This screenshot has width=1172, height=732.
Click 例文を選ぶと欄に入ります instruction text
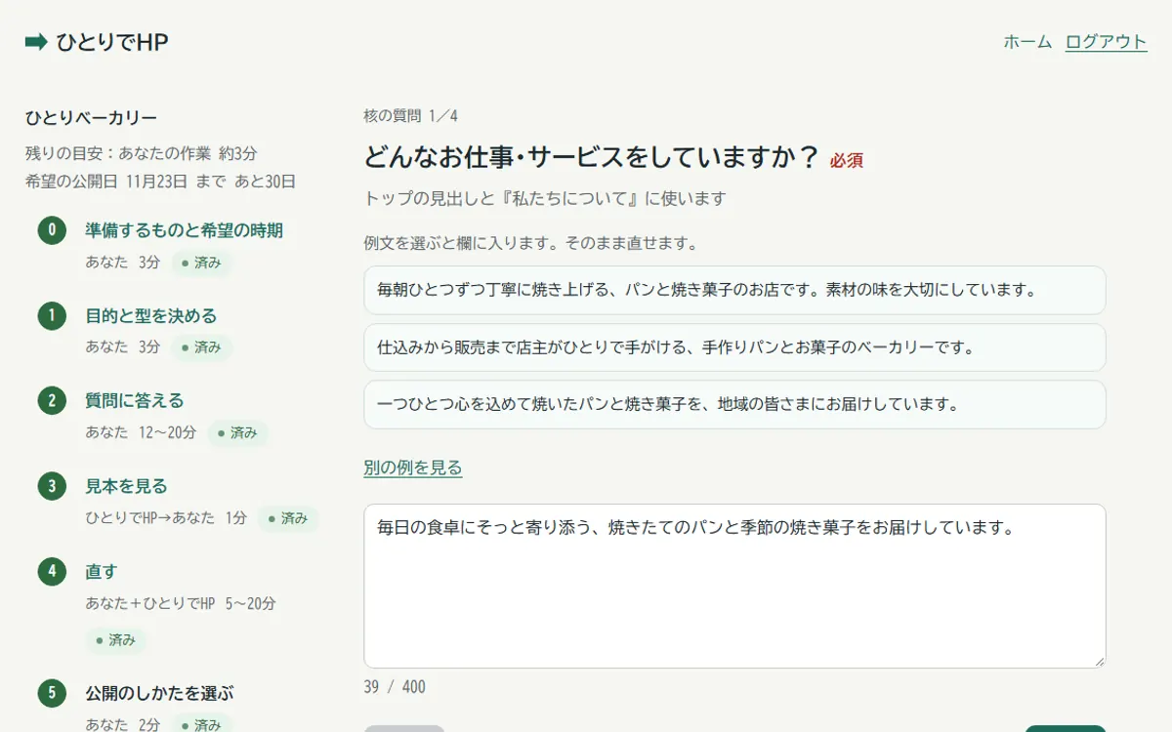(x=531, y=243)
